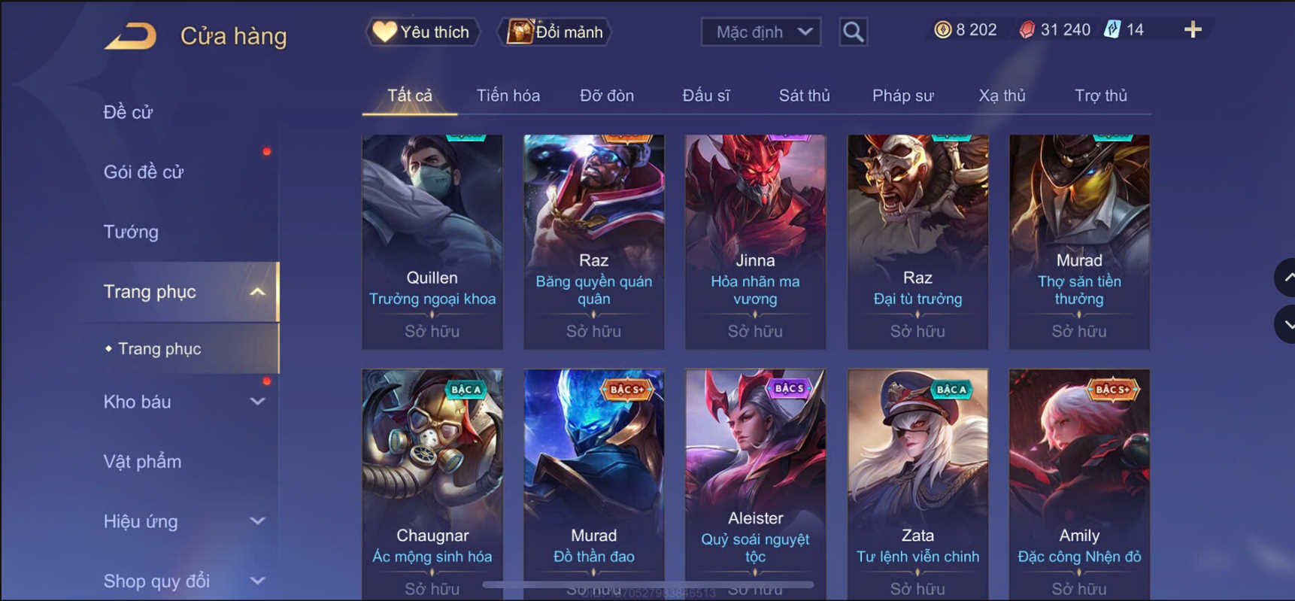Open the Mặc định sort dropdown
The image size is (1295, 601).
760,32
